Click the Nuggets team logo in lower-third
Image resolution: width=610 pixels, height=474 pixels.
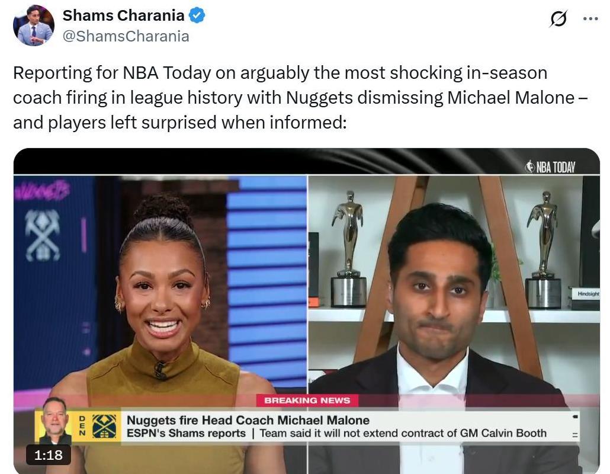pos(104,426)
